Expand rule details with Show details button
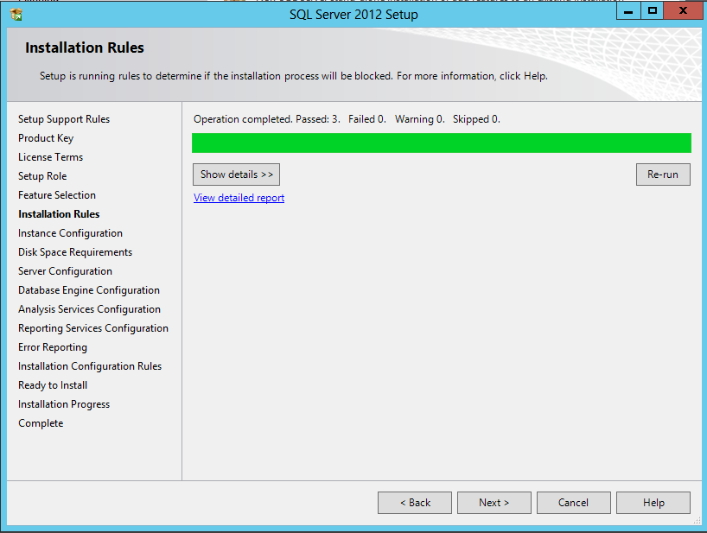707x533 pixels. [x=236, y=174]
